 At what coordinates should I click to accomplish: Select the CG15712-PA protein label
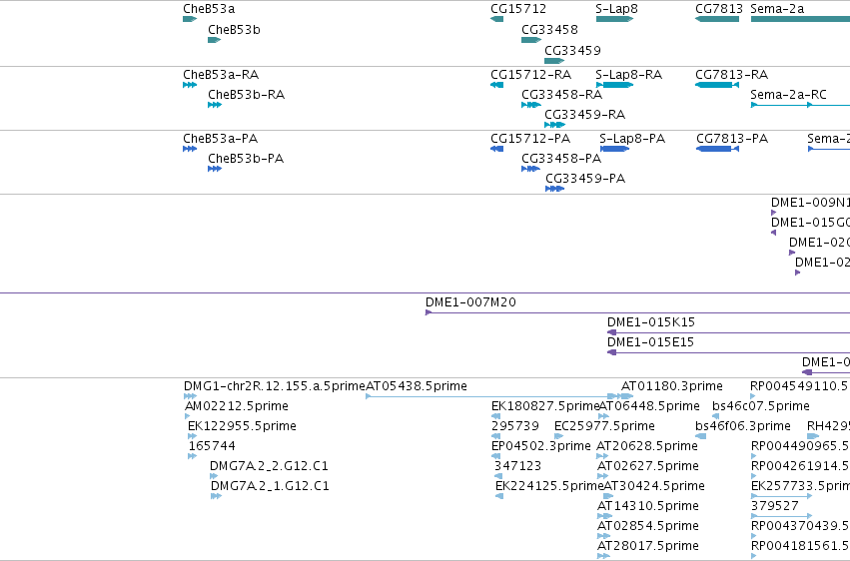click(x=530, y=139)
